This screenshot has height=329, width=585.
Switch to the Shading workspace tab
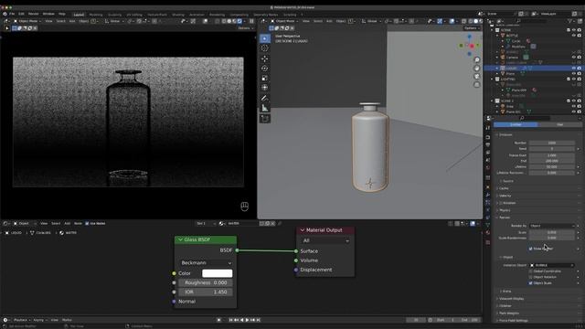(x=178, y=15)
